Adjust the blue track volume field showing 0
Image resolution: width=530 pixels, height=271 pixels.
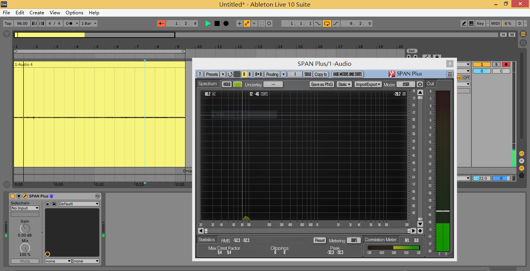click(x=482, y=71)
